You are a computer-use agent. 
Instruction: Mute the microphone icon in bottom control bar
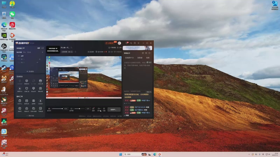[49, 109]
